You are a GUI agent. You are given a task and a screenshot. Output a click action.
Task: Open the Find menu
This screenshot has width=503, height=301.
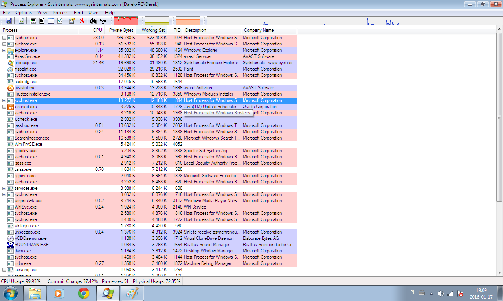tap(78, 13)
